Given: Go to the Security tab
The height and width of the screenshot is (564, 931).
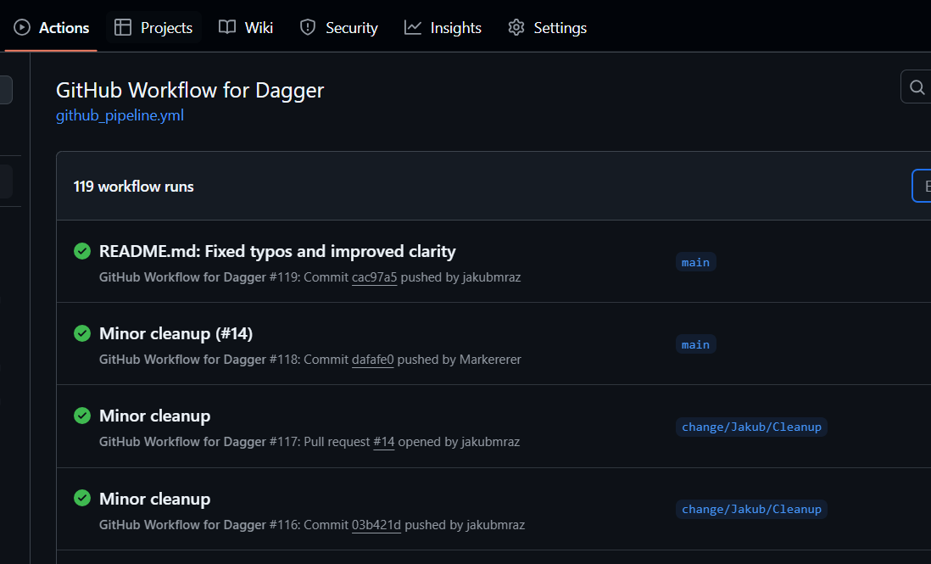Looking at the screenshot, I should [x=339, y=28].
